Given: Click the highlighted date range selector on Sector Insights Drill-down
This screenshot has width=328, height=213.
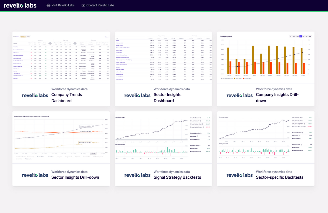Looking at the screenshot, I should tap(93, 153).
